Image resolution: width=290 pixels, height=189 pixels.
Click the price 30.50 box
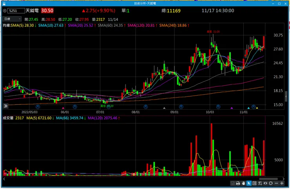tap(47, 11)
